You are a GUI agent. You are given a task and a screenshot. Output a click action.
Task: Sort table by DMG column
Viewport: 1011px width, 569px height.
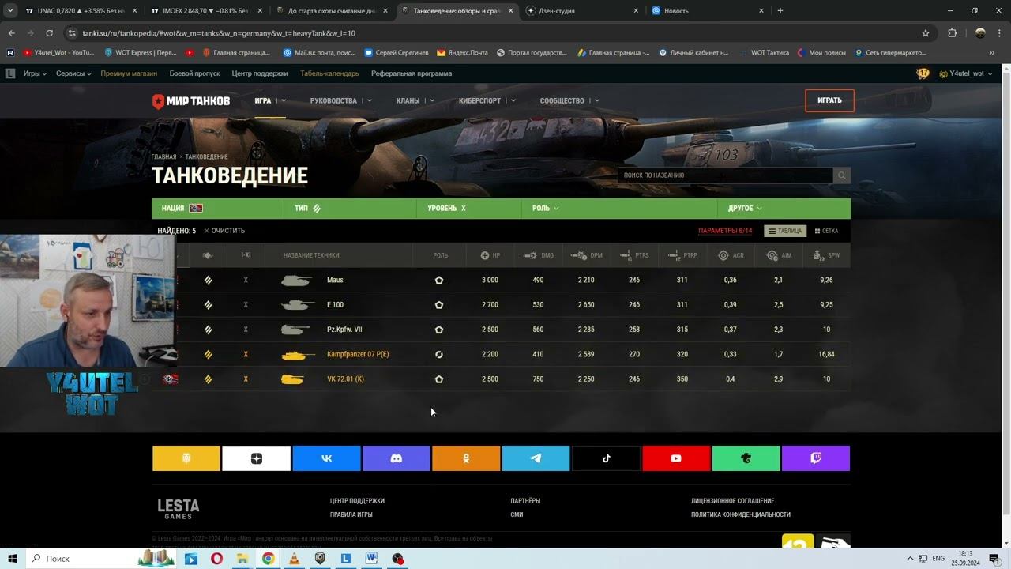[538, 255]
